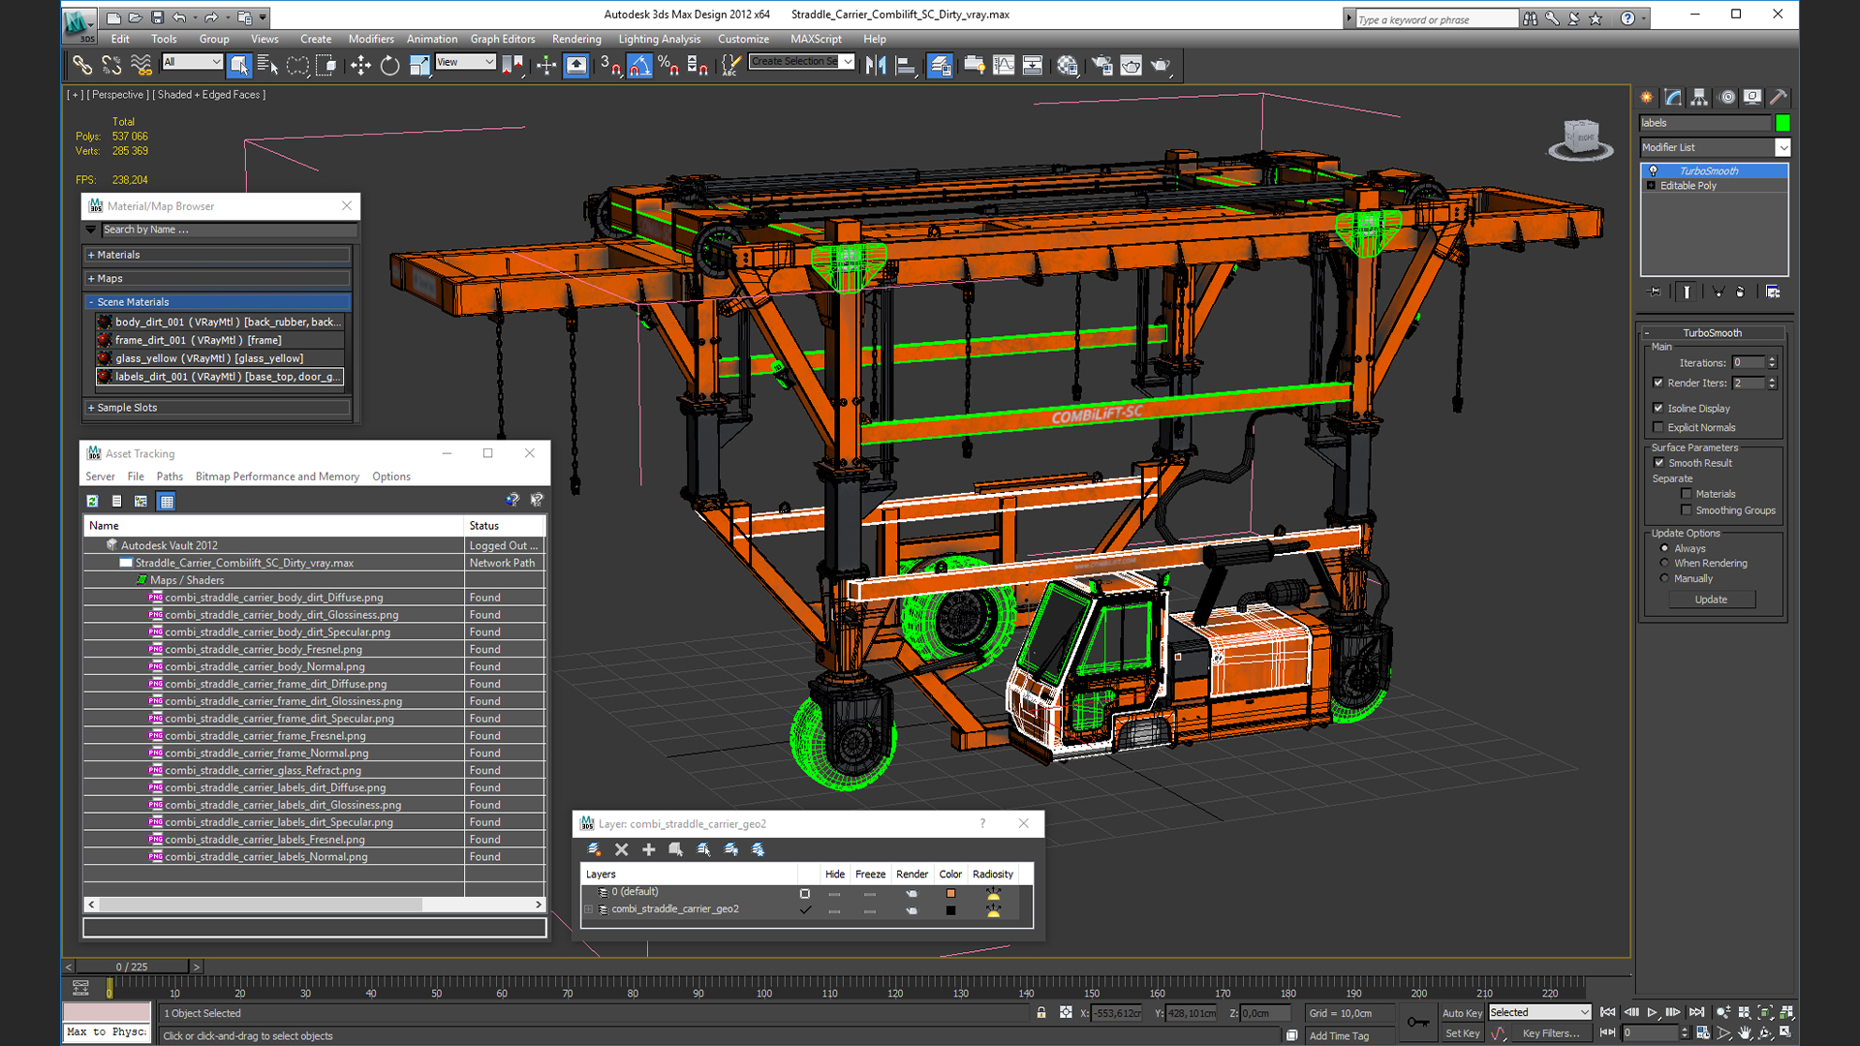Enable Explicit Normals checkbox
1860x1046 pixels.
tap(1658, 427)
